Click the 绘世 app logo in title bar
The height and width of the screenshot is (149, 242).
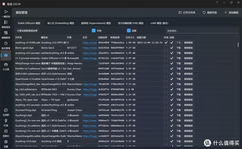coord(4,4)
